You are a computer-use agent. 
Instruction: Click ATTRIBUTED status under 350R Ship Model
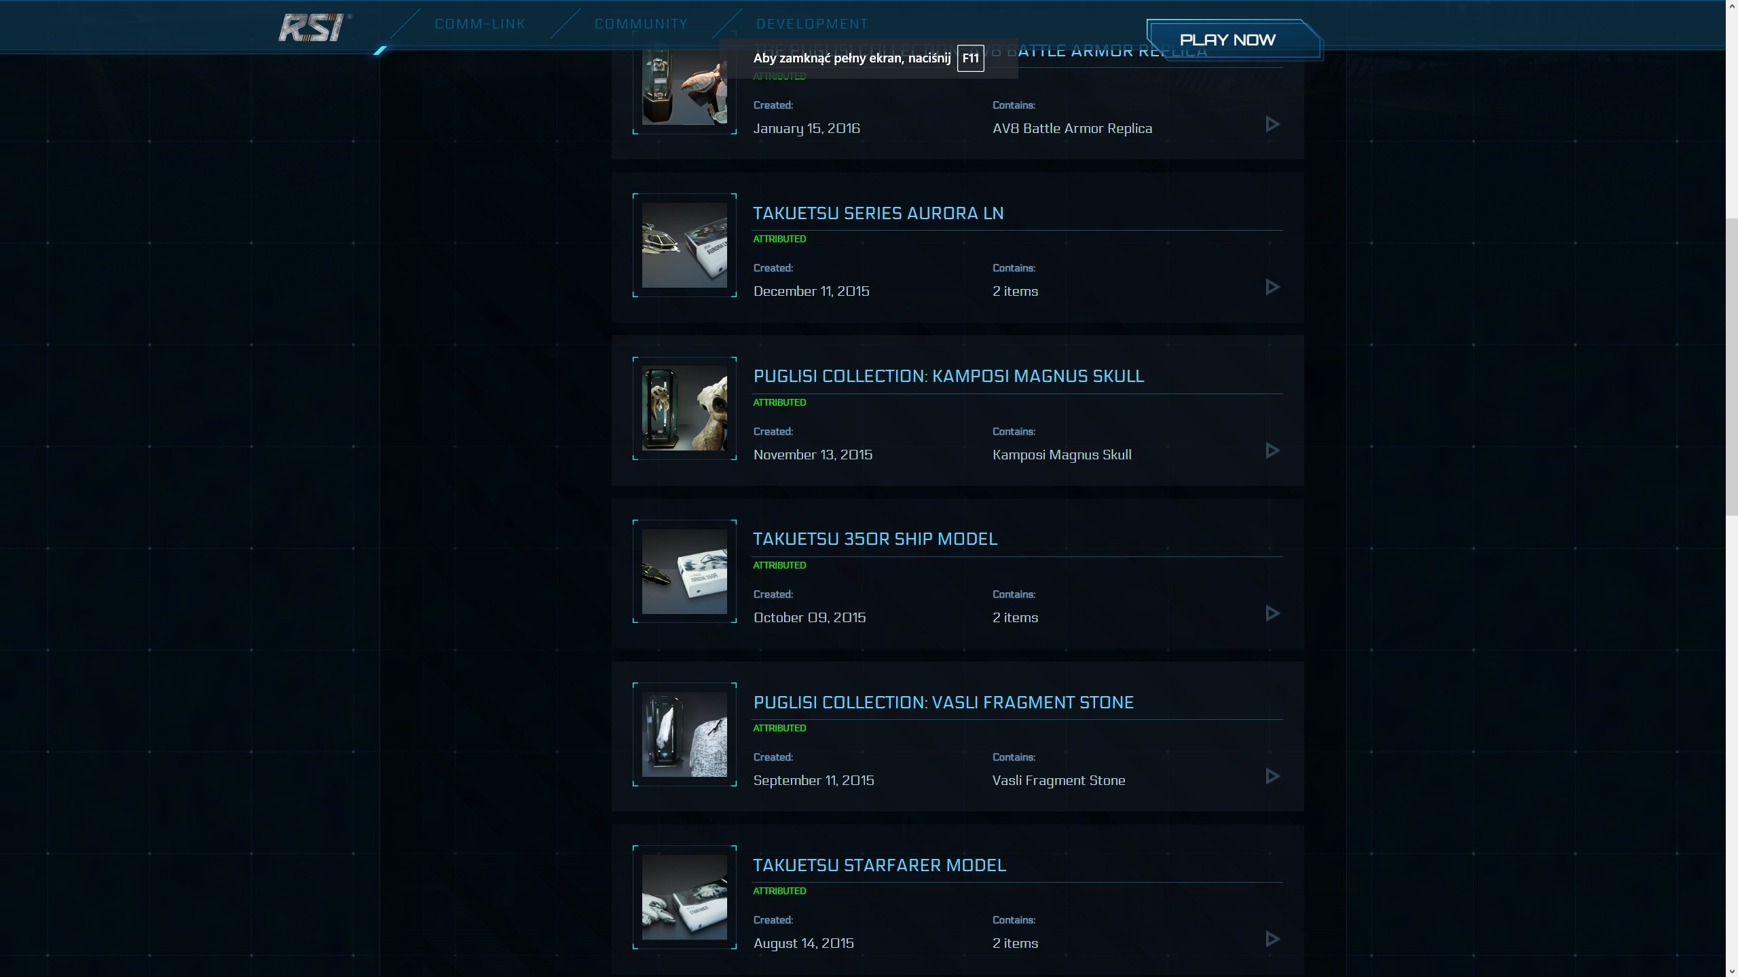click(x=779, y=565)
